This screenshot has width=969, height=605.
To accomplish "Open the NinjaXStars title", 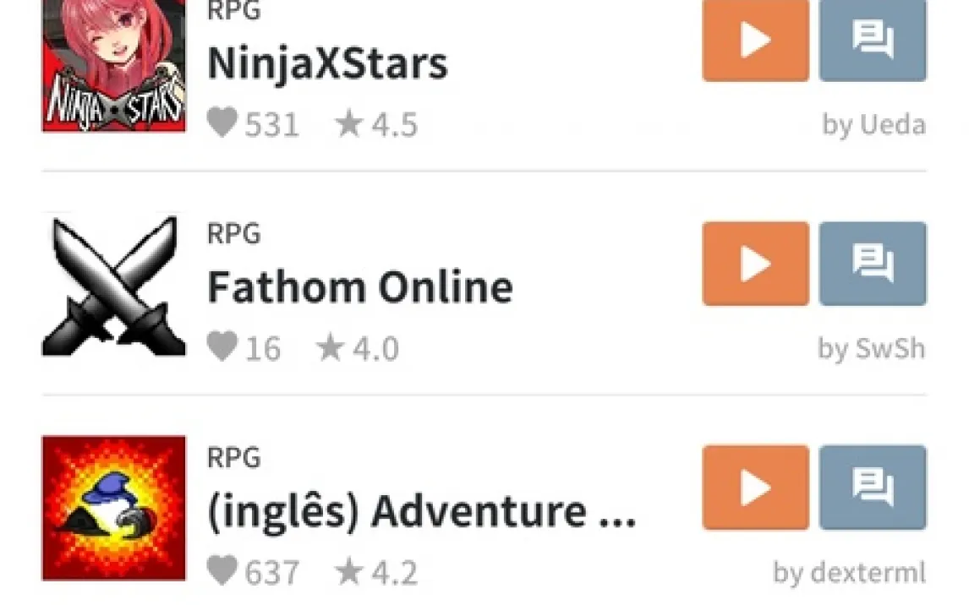I will 327,63.
